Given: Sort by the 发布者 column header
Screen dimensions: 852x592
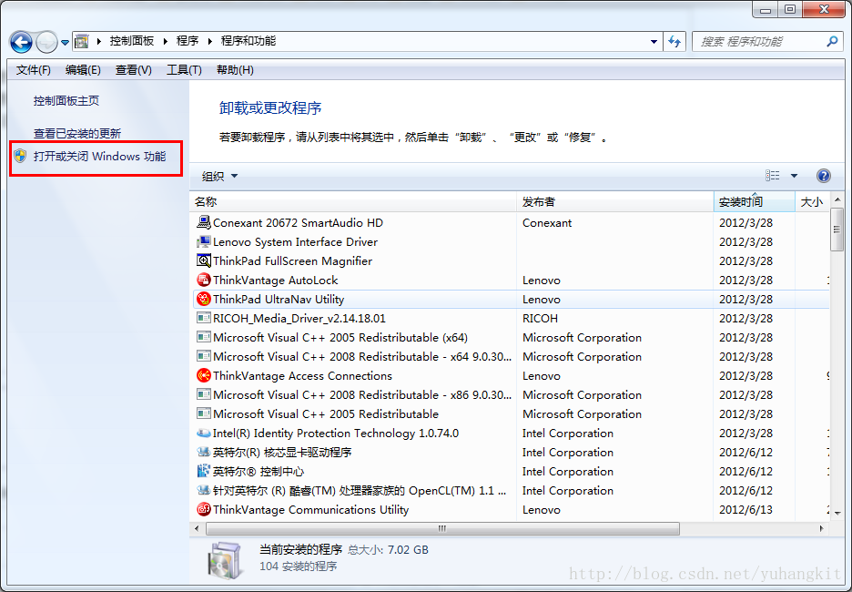Looking at the screenshot, I should [x=614, y=201].
